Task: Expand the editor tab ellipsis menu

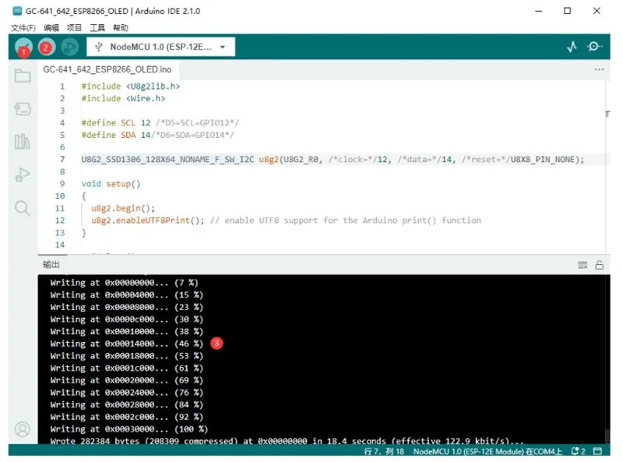Action: click(599, 69)
